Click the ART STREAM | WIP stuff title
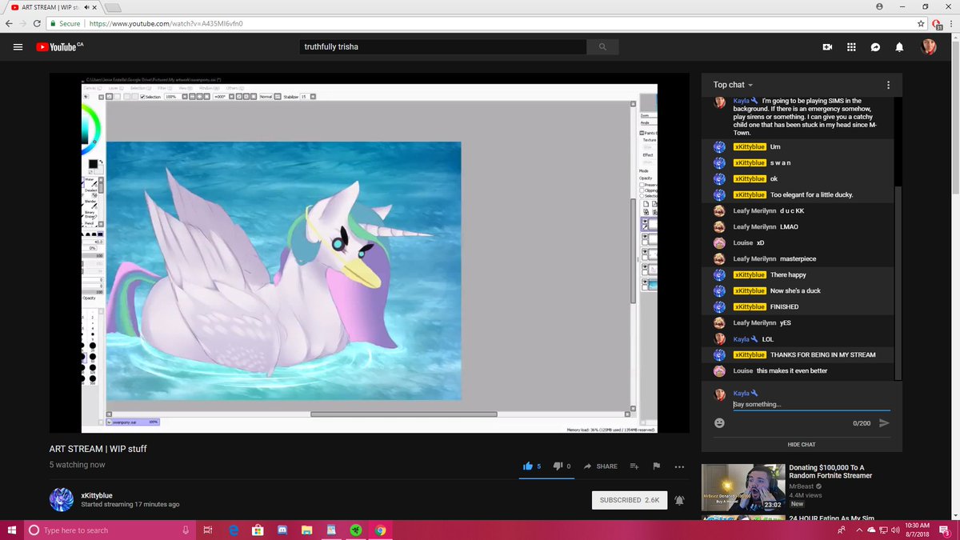 tap(98, 449)
